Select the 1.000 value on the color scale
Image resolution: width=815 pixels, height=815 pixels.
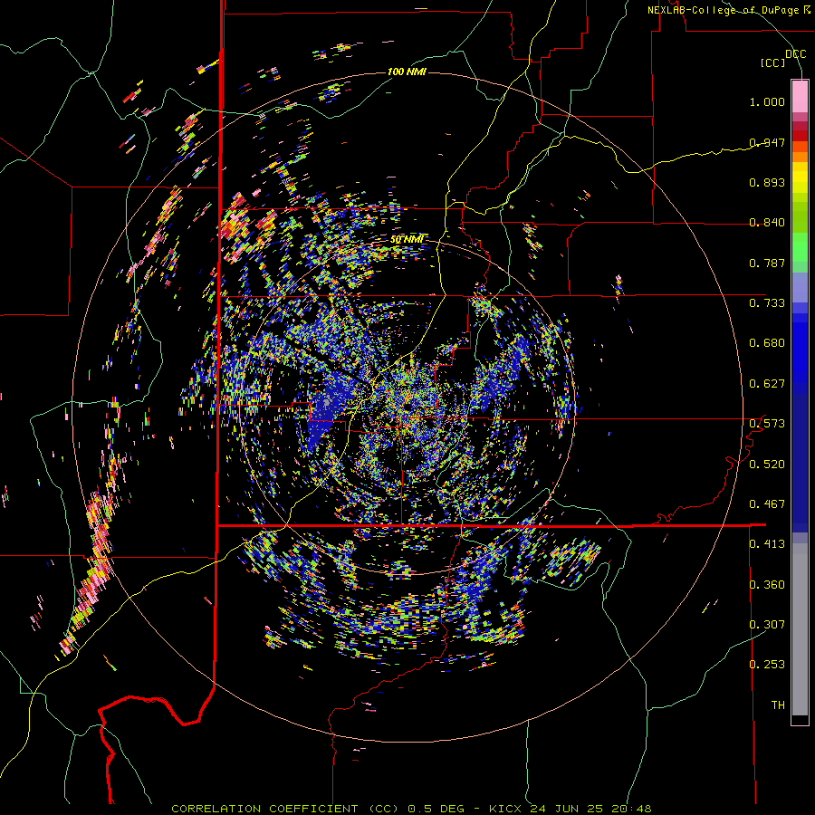click(x=767, y=101)
